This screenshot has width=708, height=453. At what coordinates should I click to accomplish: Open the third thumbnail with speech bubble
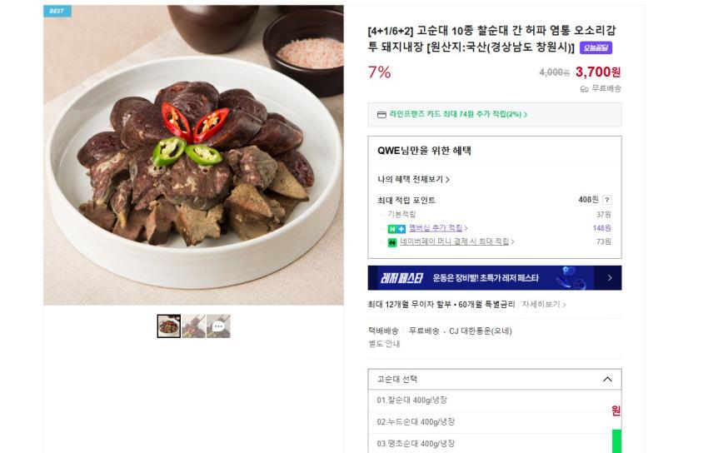point(218,326)
